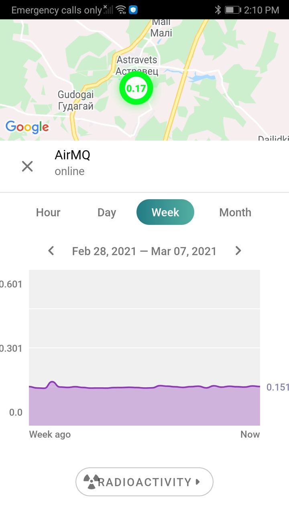Tap the radiation trefoil icon
Screen dimensions: 289x514
tap(92, 481)
